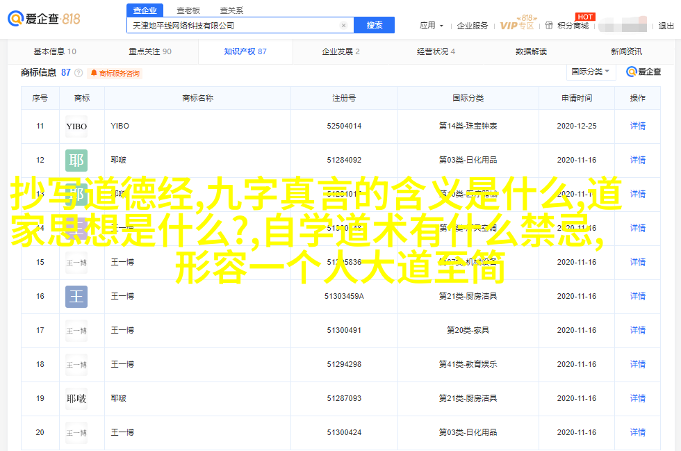Click 耶啵 name in row 19

click(119, 398)
